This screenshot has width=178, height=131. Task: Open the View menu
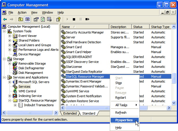coord(34,12)
